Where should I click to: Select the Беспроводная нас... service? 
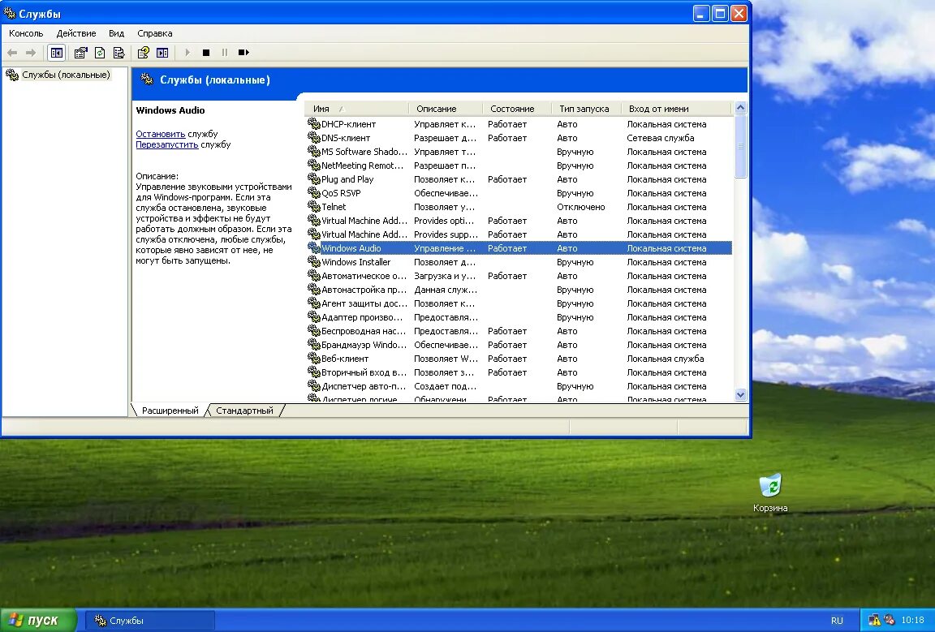click(364, 331)
